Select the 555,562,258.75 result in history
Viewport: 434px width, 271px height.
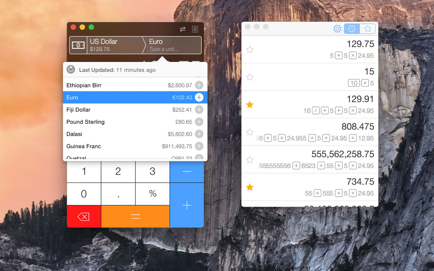[x=343, y=154]
